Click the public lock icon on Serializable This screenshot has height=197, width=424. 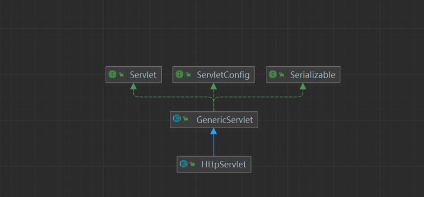tap(282, 75)
